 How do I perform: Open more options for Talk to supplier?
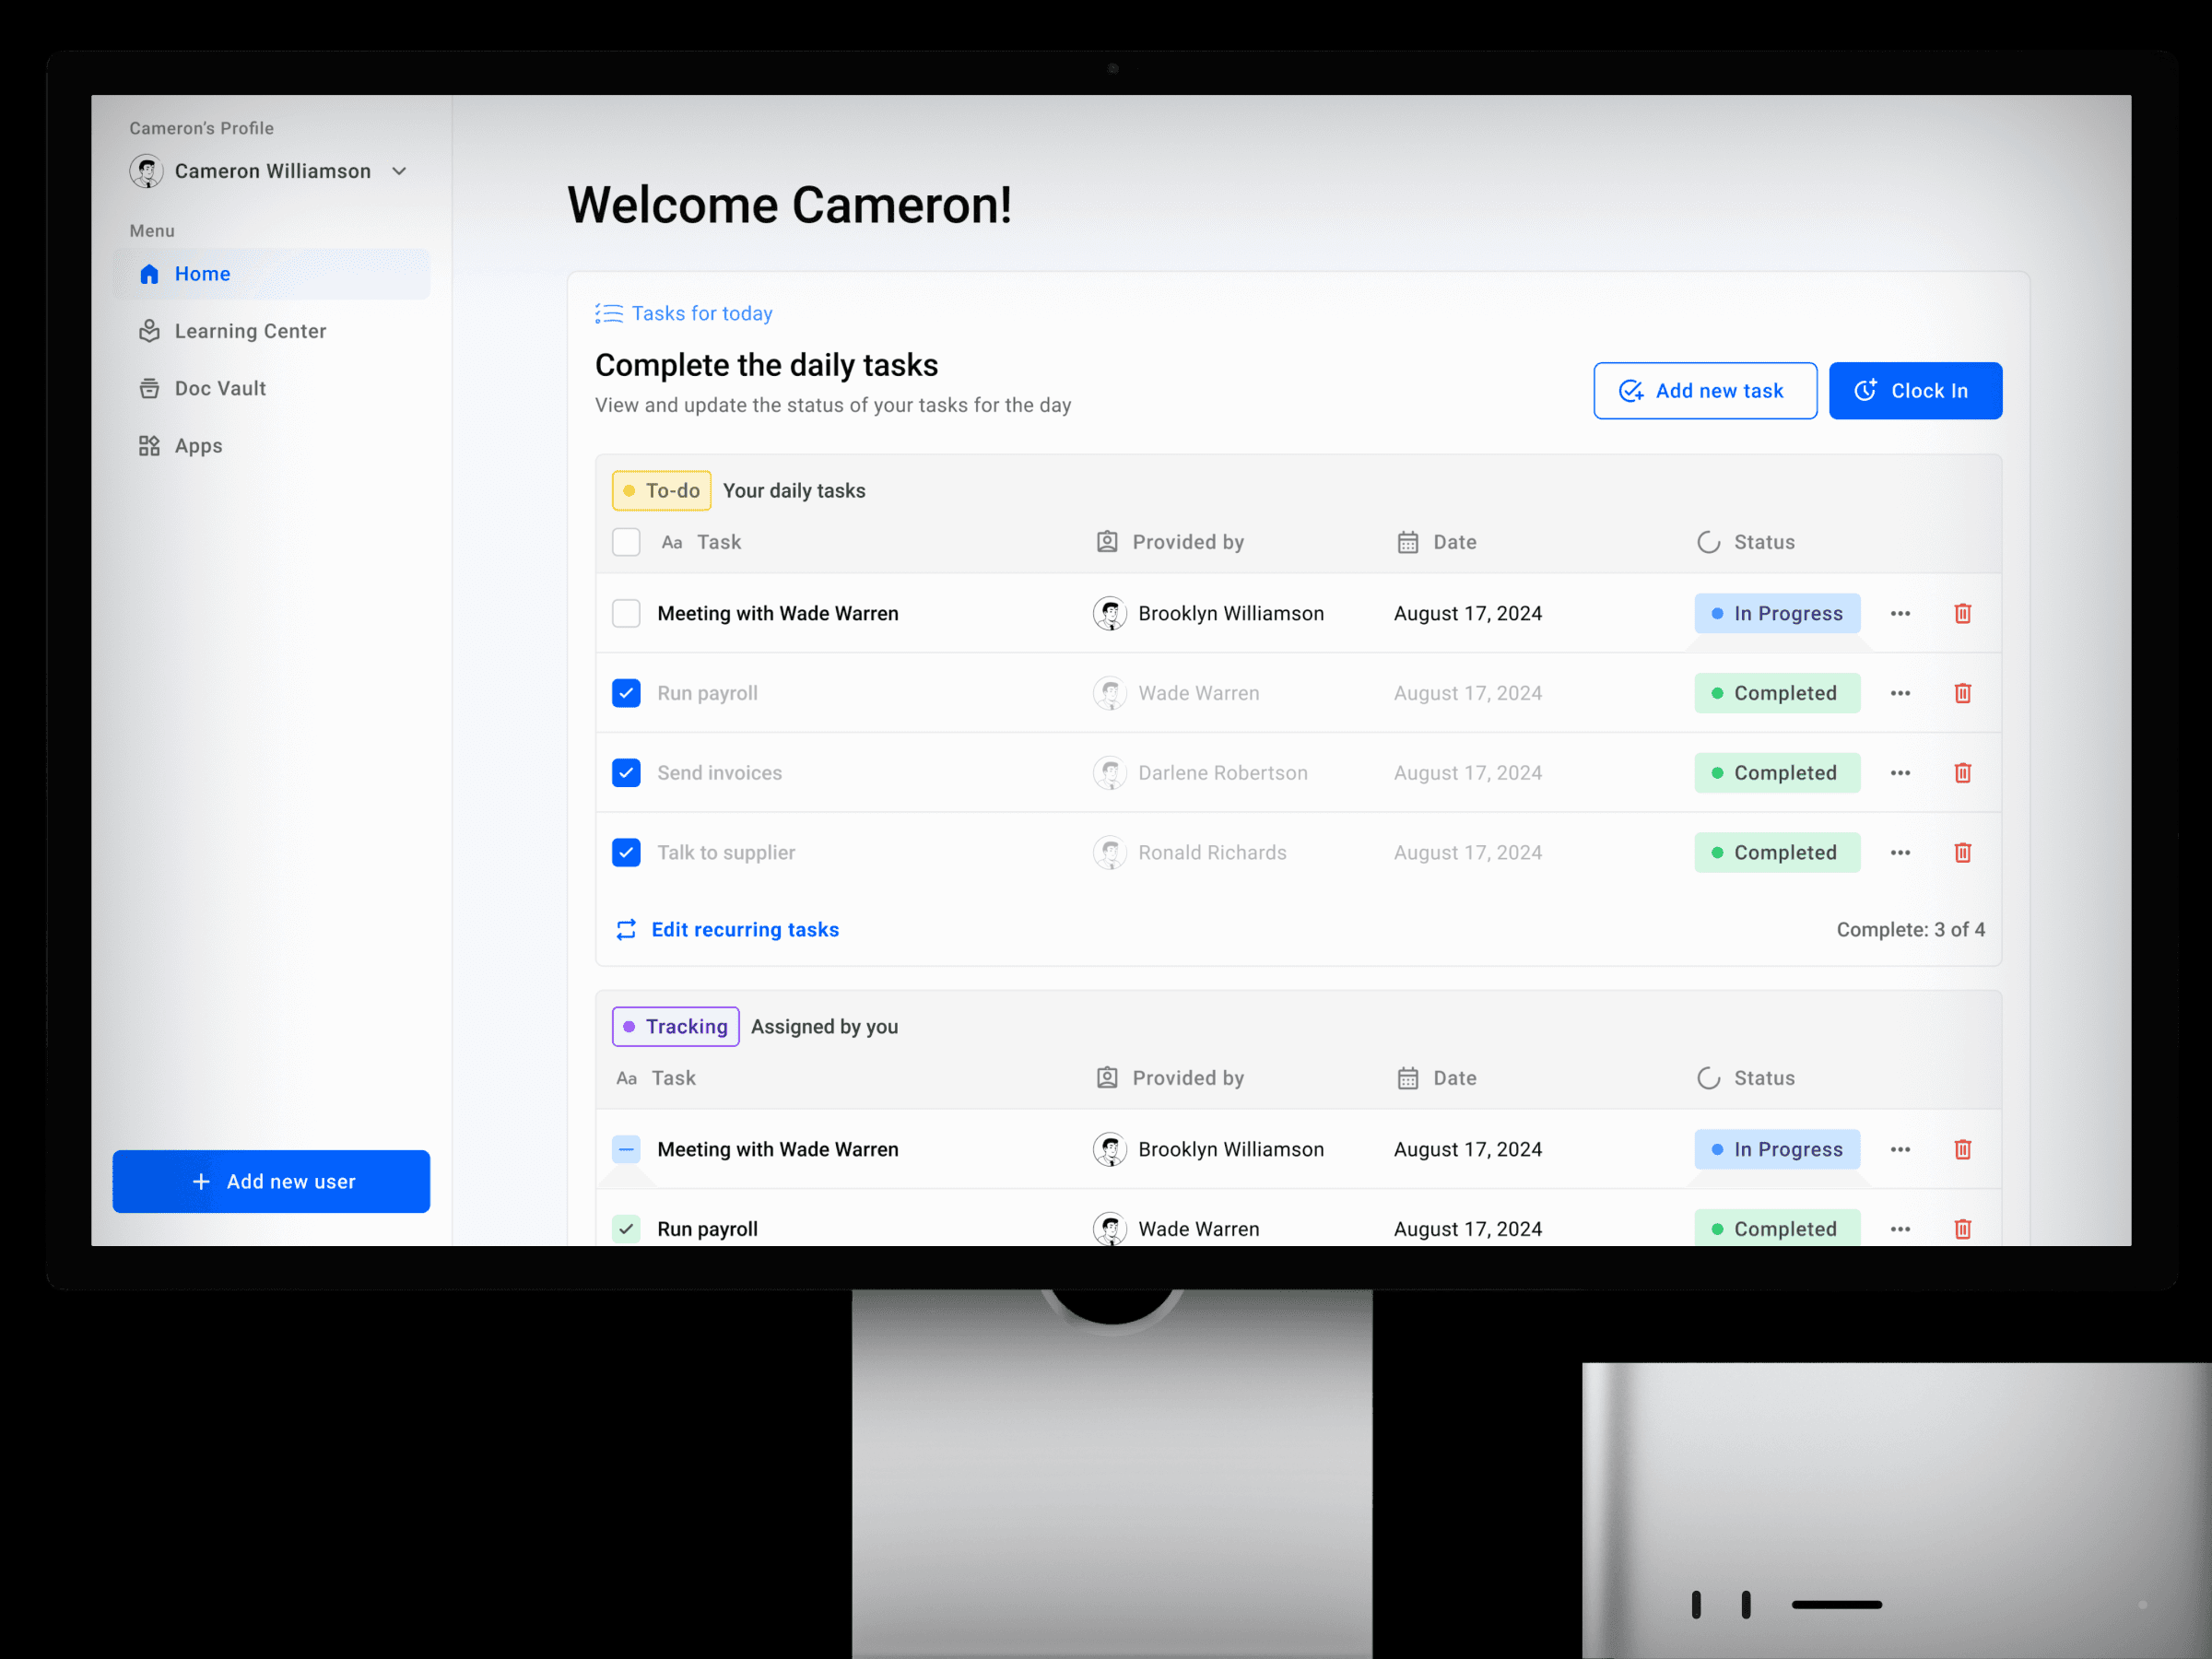click(x=1900, y=853)
